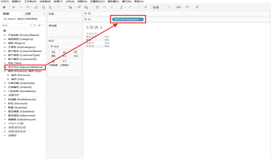The width and height of the screenshot is (271, 159).
Task: Click the 工具提示 marks card button
Action: [64, 63]
